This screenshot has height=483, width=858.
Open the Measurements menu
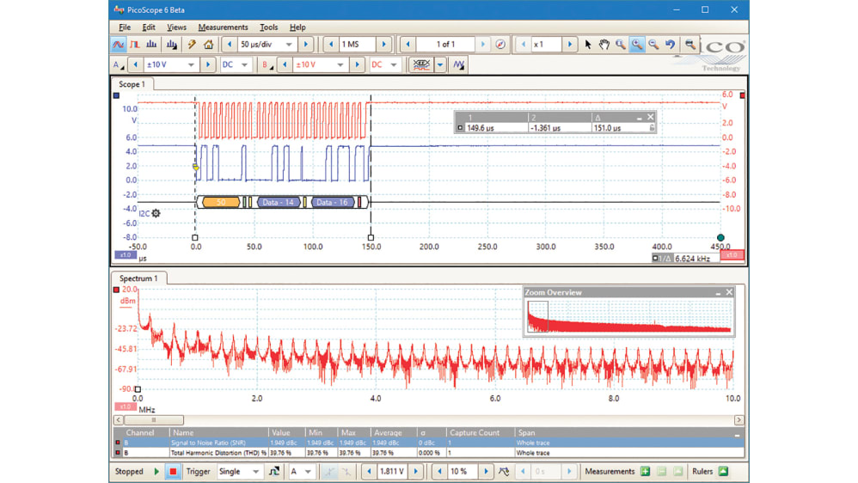tap(223, 28)
